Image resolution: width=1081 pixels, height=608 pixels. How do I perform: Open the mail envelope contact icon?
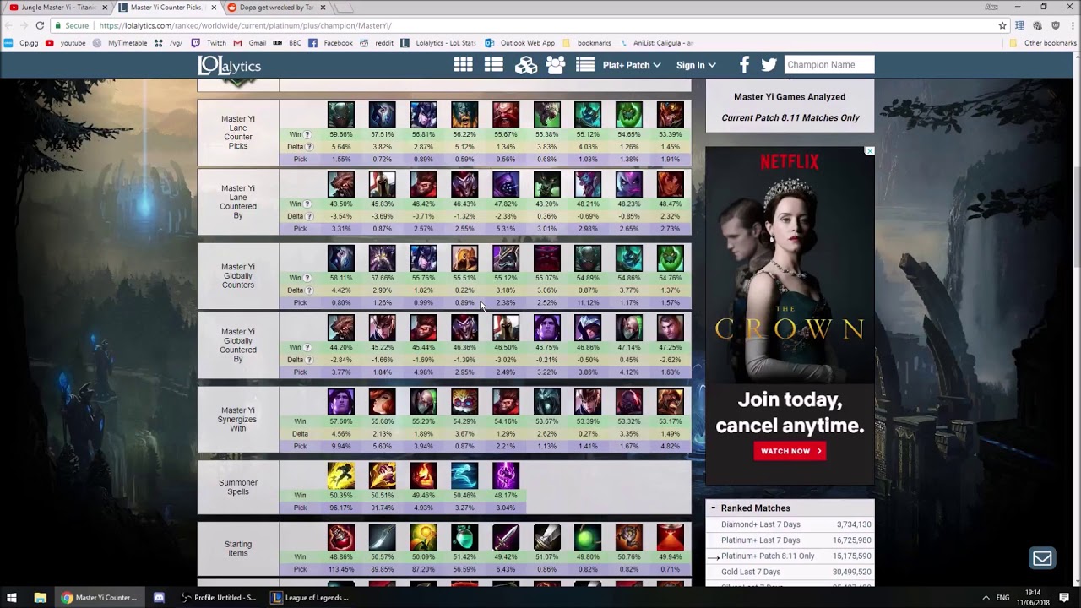coord(1042,558)
